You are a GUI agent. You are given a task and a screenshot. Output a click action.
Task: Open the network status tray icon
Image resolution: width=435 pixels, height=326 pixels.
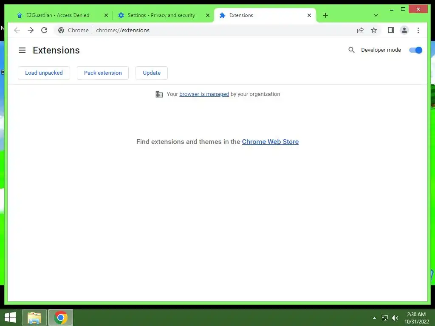pyautogui.click(x=385, y=318)
